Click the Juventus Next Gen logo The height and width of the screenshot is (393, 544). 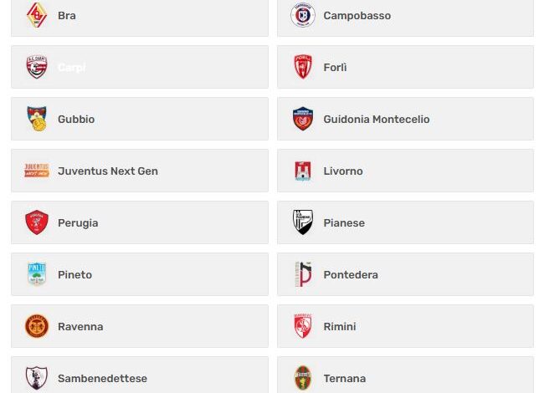pos(37,171)
